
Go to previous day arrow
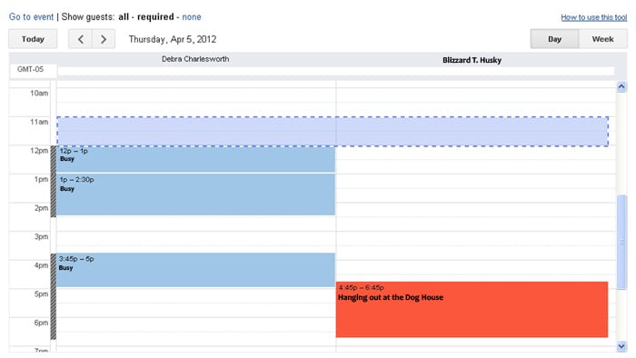(x=80, y=39)
